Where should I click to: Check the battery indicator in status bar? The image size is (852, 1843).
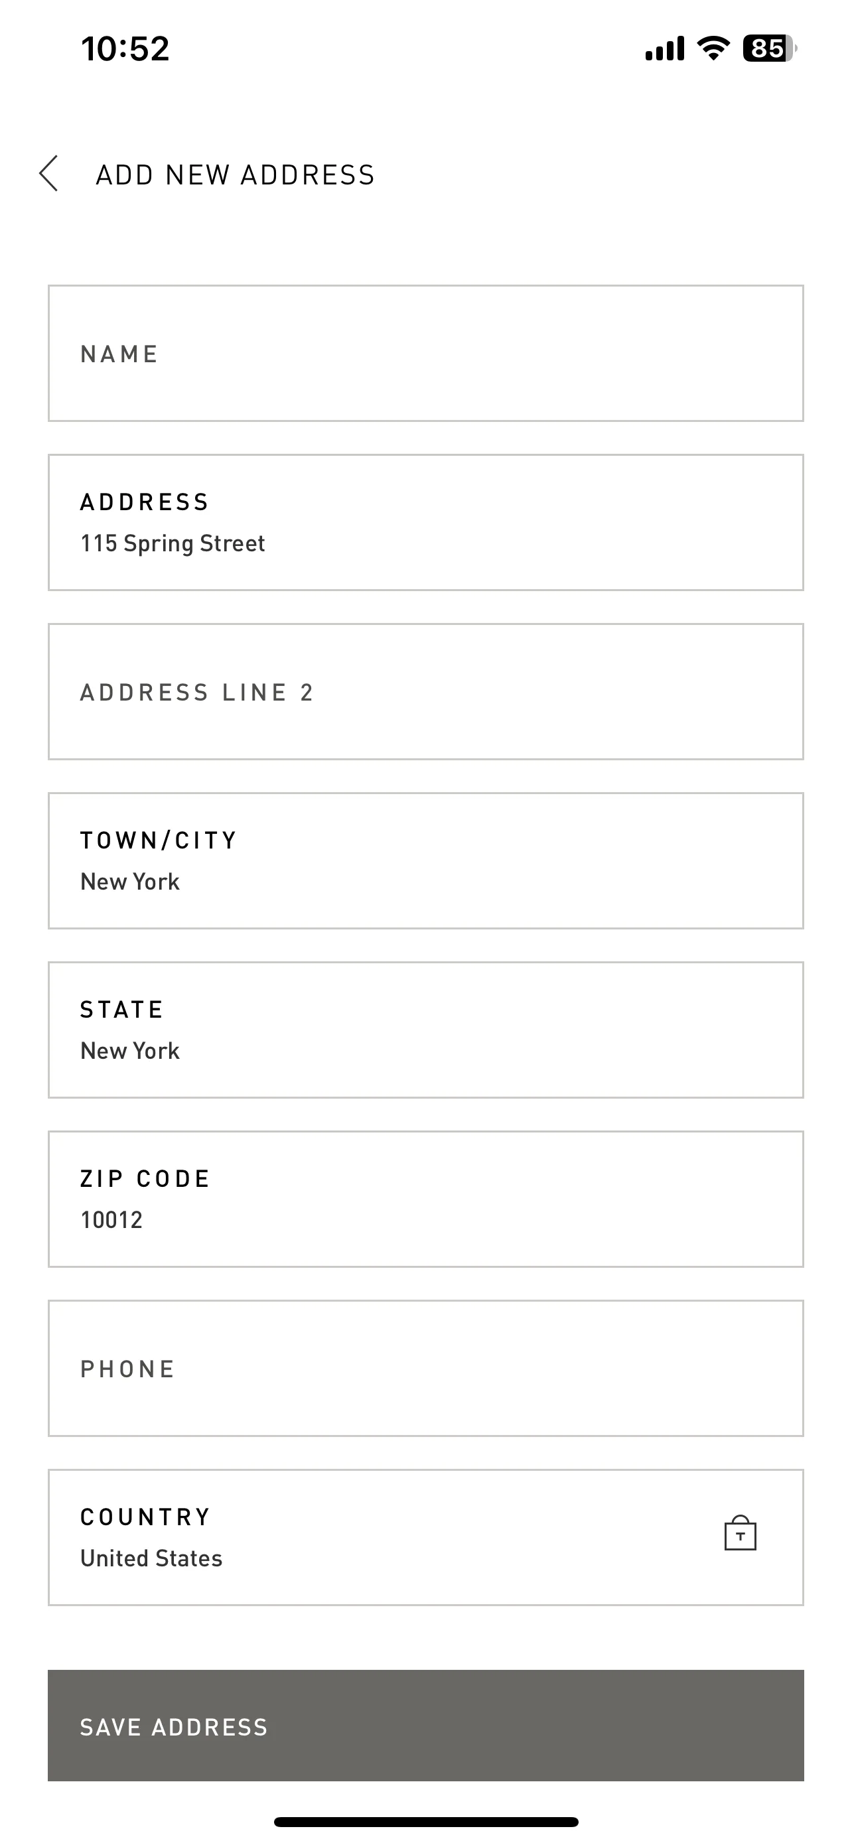(770, 48)
